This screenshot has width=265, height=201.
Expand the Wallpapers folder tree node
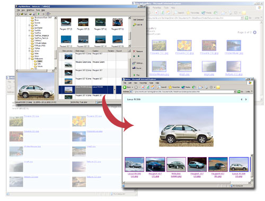coord(30,59)
